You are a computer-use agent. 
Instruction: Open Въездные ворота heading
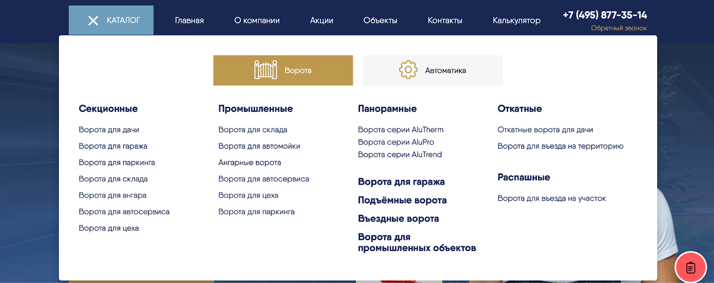[x=399, y=218]
